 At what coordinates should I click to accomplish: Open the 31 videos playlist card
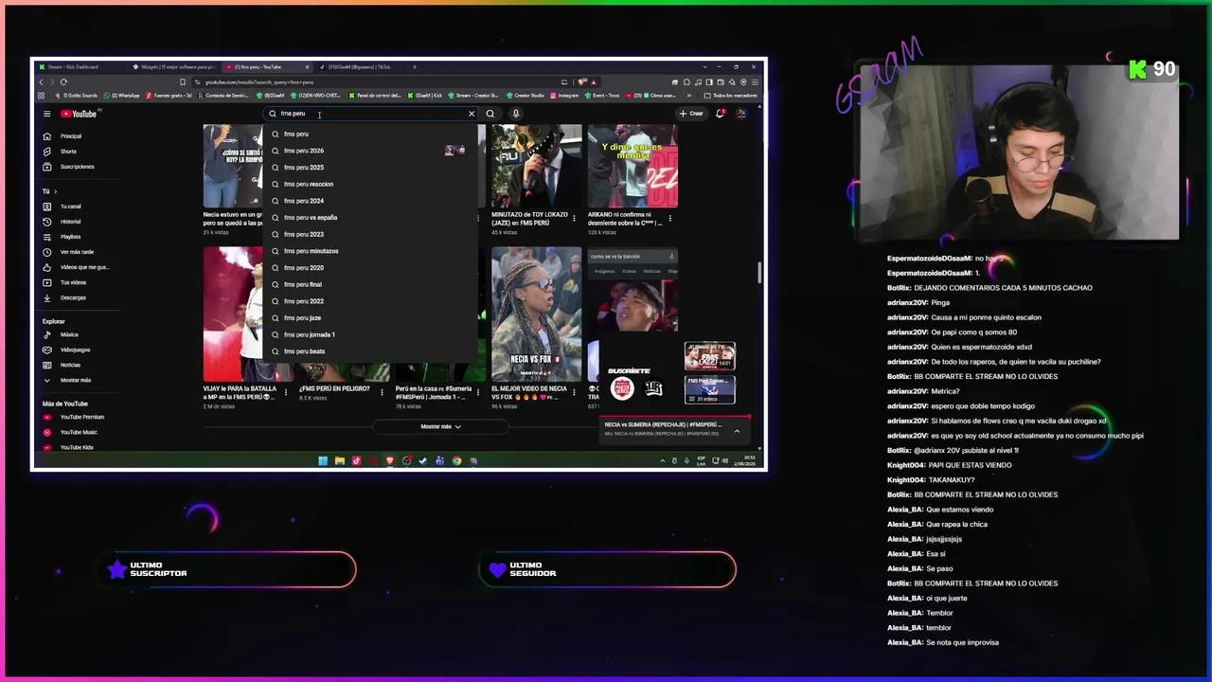[x=710, y=389]
